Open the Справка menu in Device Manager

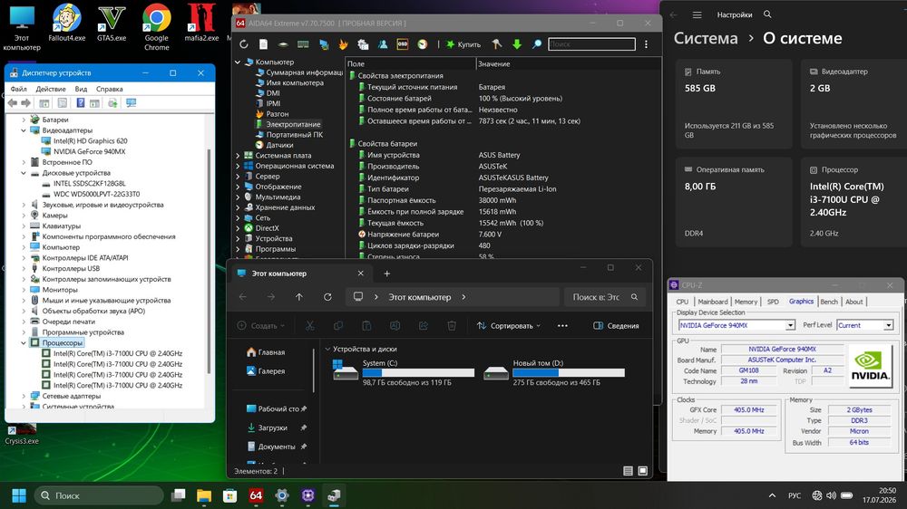tap(110, 89)
